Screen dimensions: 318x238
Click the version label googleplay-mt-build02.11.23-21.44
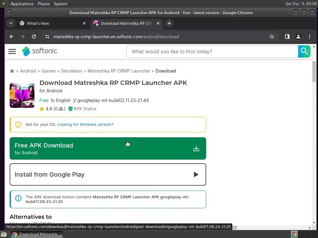(x=113, y=100)
